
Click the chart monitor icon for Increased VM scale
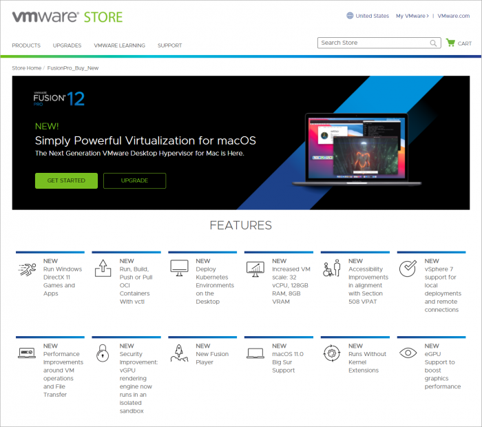[255, 269]
